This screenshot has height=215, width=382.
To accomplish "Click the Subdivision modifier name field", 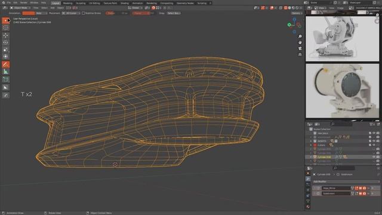I will [336, 193].
